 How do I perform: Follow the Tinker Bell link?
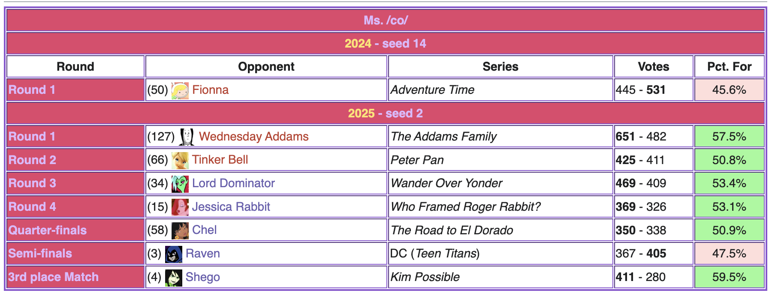pyautogui.click(x=220, y=160)
